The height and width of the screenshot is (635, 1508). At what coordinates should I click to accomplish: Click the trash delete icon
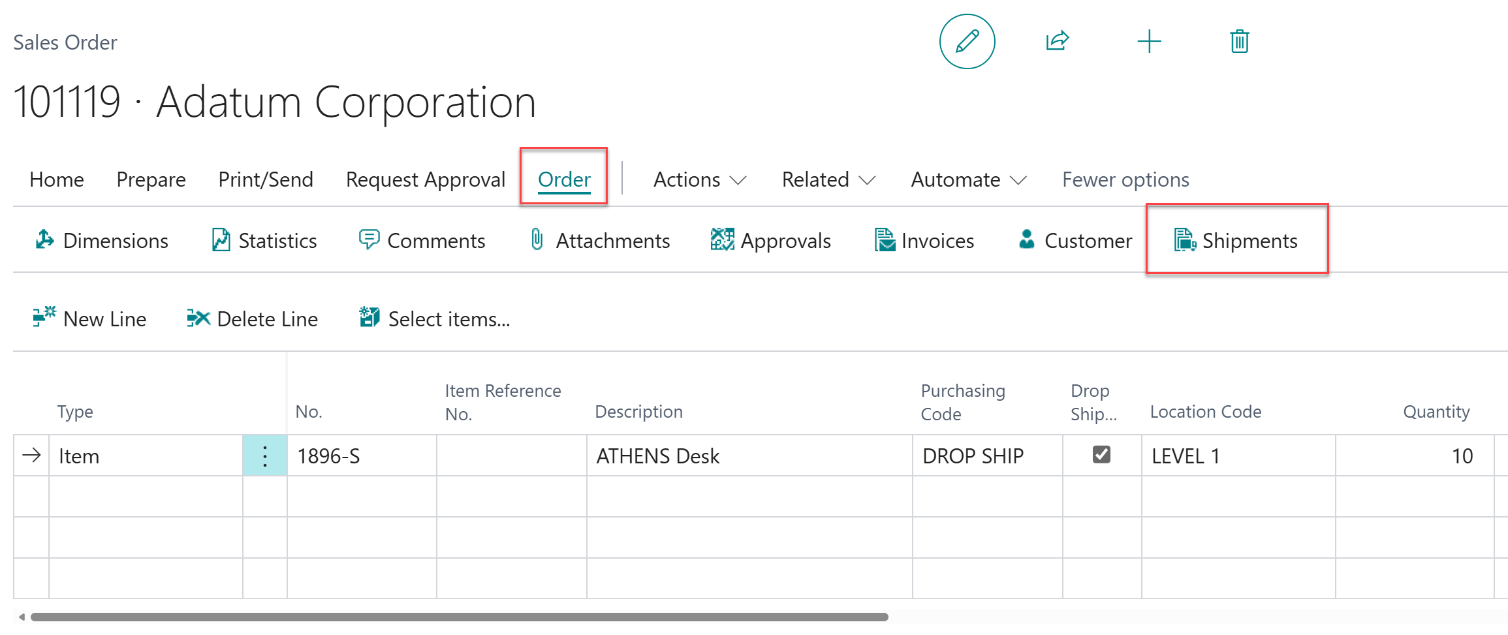[x=1239, y=41]
